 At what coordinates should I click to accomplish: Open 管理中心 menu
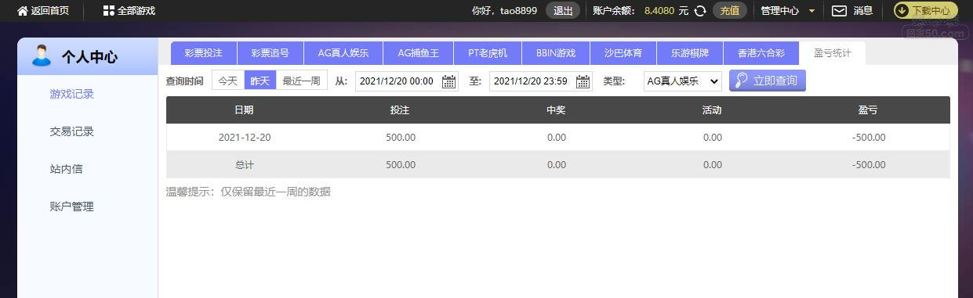(x=780, y=11)
